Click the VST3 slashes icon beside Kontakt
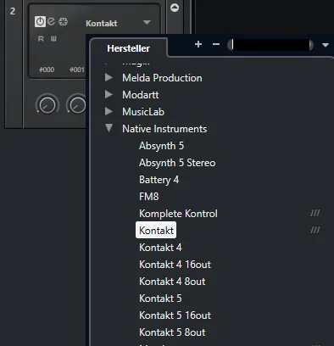 click(315, 230)
